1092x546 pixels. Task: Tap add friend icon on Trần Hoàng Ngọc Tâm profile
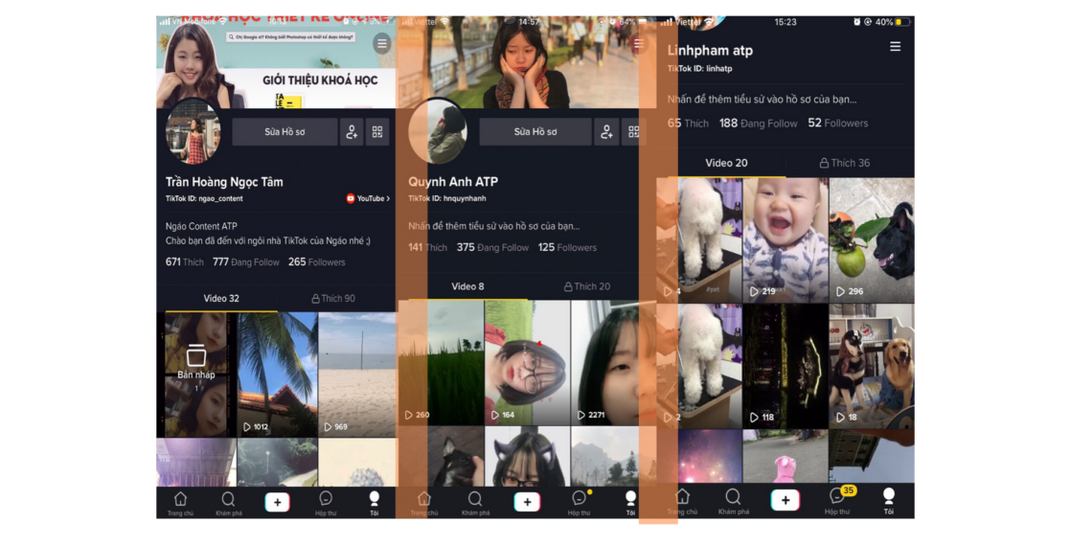[352, 131]
